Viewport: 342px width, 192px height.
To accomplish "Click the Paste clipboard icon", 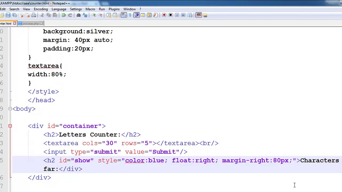I will 55,15.
